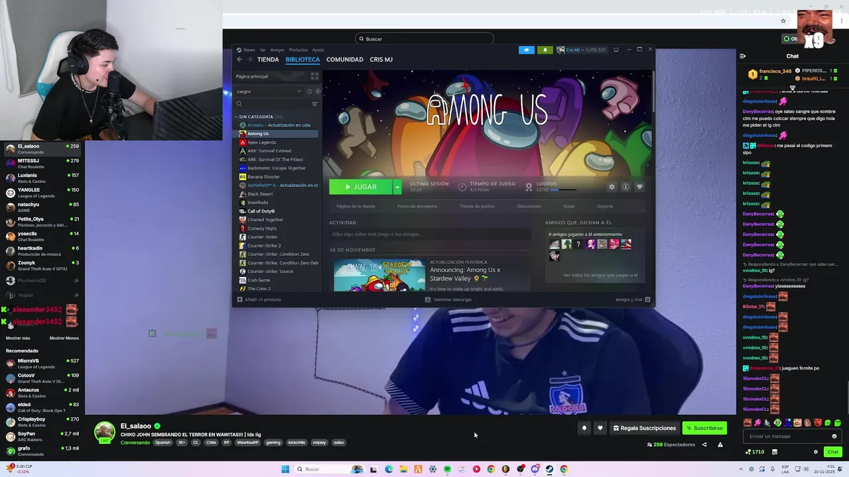This screenshot has width=849, height=477.
Task: Click Kick Buscar search bar
Action: click(424, 38)
